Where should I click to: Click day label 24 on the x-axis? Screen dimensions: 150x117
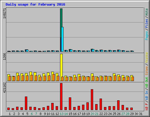click(x=110, y=114)
